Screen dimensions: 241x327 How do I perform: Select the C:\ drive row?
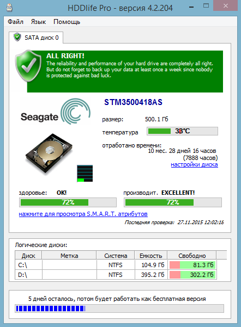tap(116, 265)
